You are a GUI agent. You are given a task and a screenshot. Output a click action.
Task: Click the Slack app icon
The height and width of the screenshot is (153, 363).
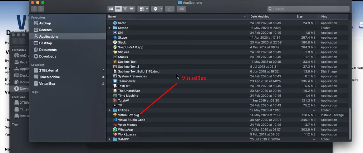(115, 42)
